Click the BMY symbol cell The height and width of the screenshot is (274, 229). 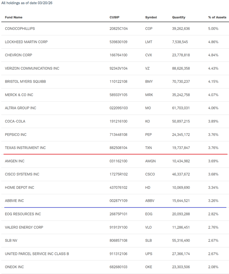click(149, 82)
